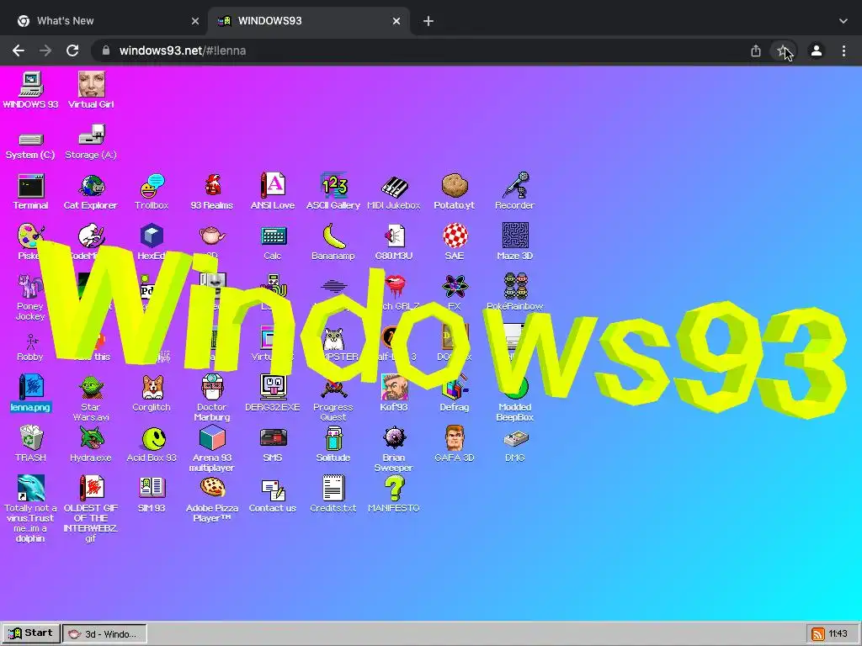Launch Brian Sweeper icon

(394, 449)
